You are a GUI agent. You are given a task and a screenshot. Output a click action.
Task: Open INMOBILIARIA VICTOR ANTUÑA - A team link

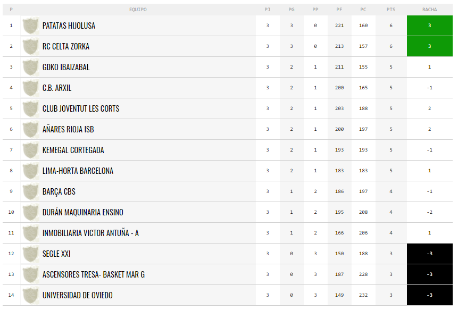click(90, 233)
